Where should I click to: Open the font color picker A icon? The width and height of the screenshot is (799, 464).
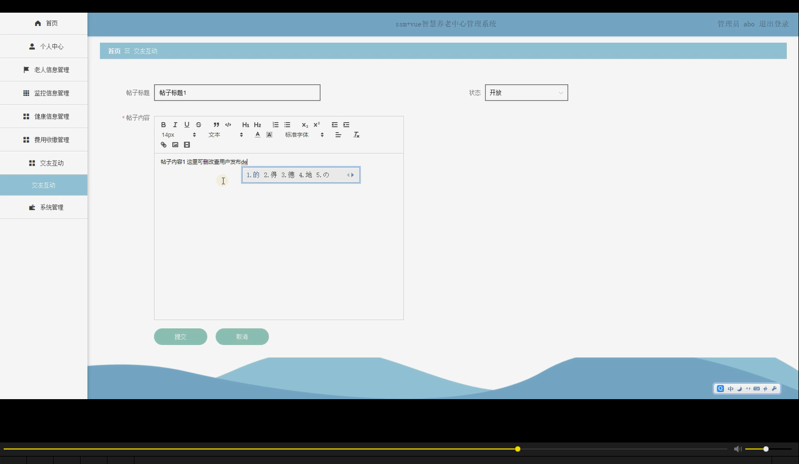pyautogui.click(x=257, y=134)
